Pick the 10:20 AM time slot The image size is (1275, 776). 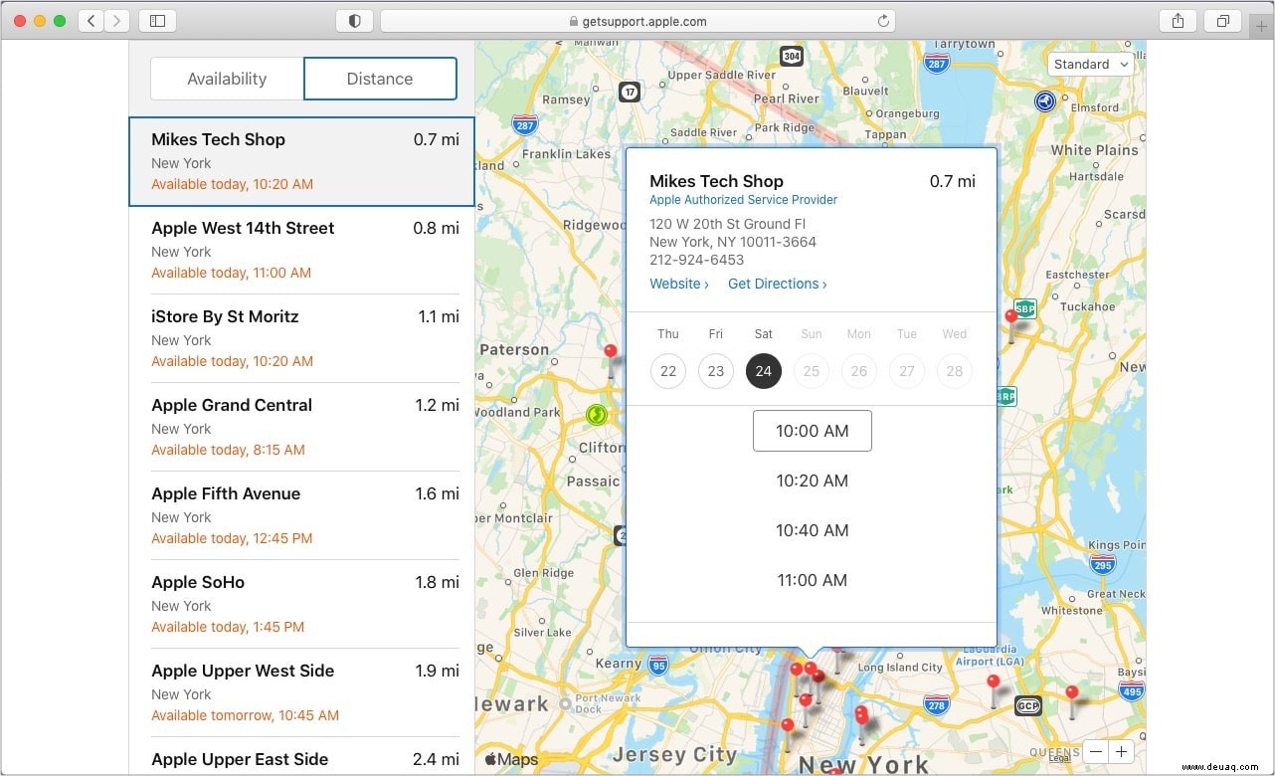[x=813, y=481]
